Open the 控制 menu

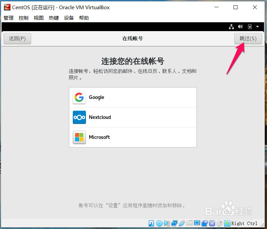(24, 18)
